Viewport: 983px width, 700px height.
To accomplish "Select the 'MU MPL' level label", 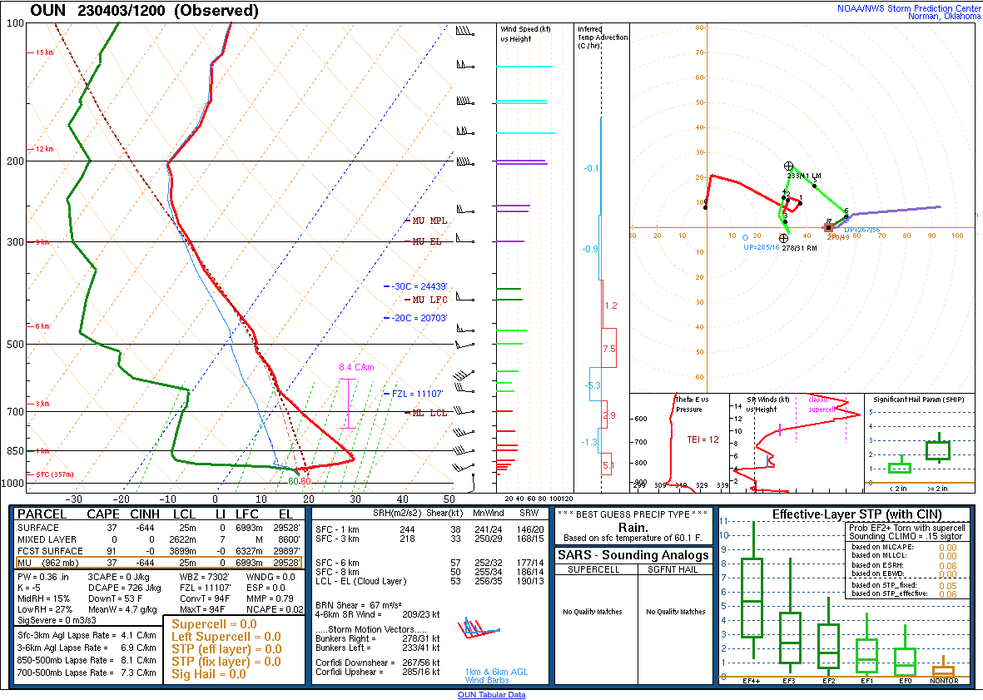I will (429, 221).
